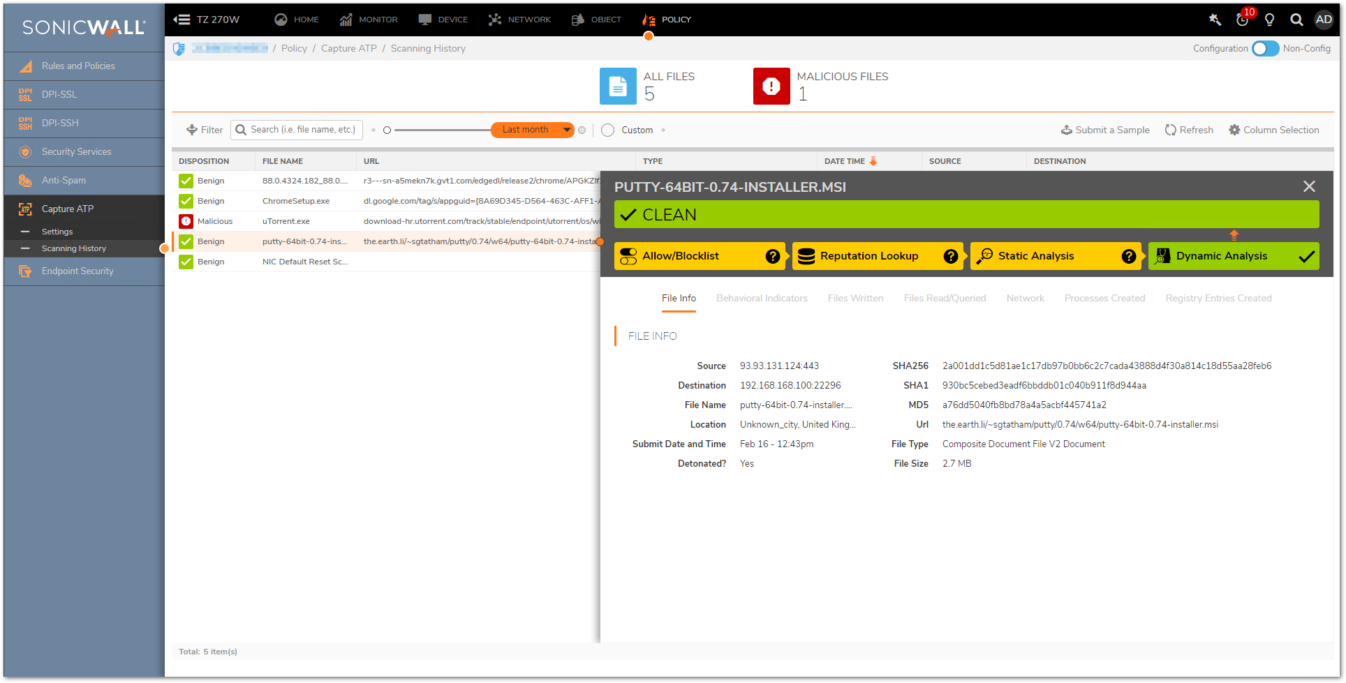The image size is (1346, 683).
Task: Click the search magnifier icon in top bar
Action: coord(1296,20)
